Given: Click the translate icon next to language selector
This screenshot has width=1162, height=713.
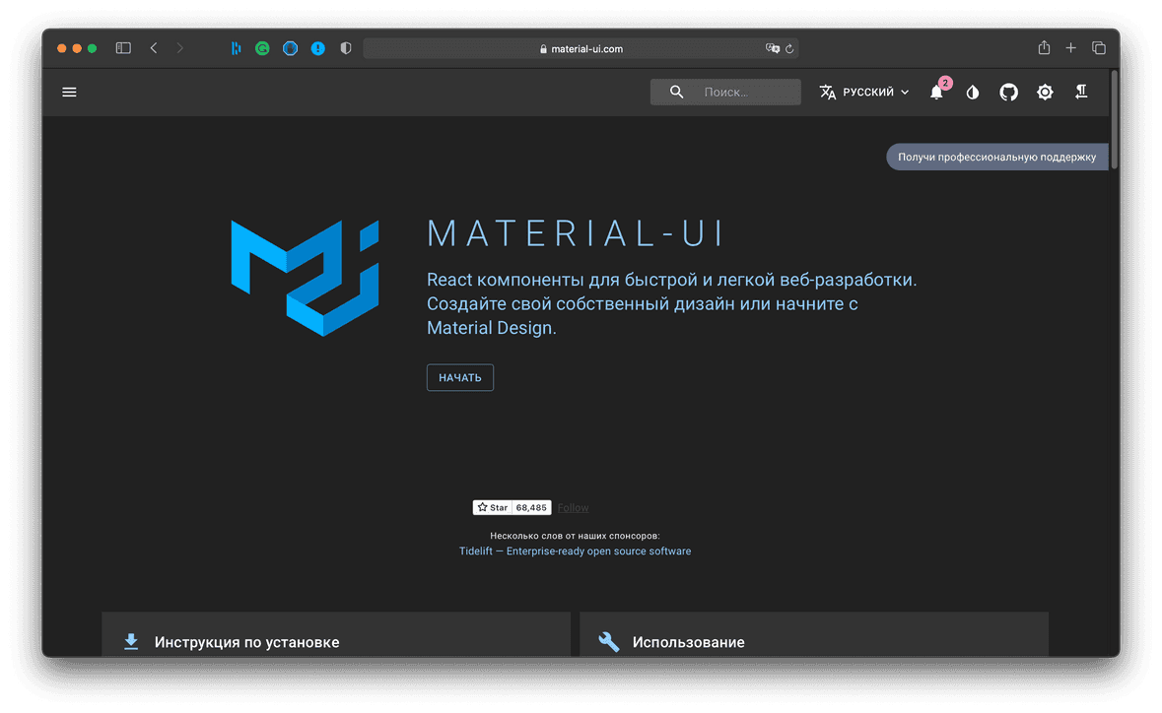Looking at the screenshot, I should pos(827,91).
